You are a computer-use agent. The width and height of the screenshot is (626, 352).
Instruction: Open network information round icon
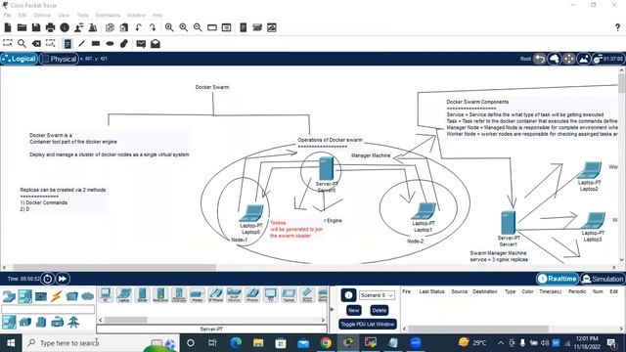[x=65, y=27]
